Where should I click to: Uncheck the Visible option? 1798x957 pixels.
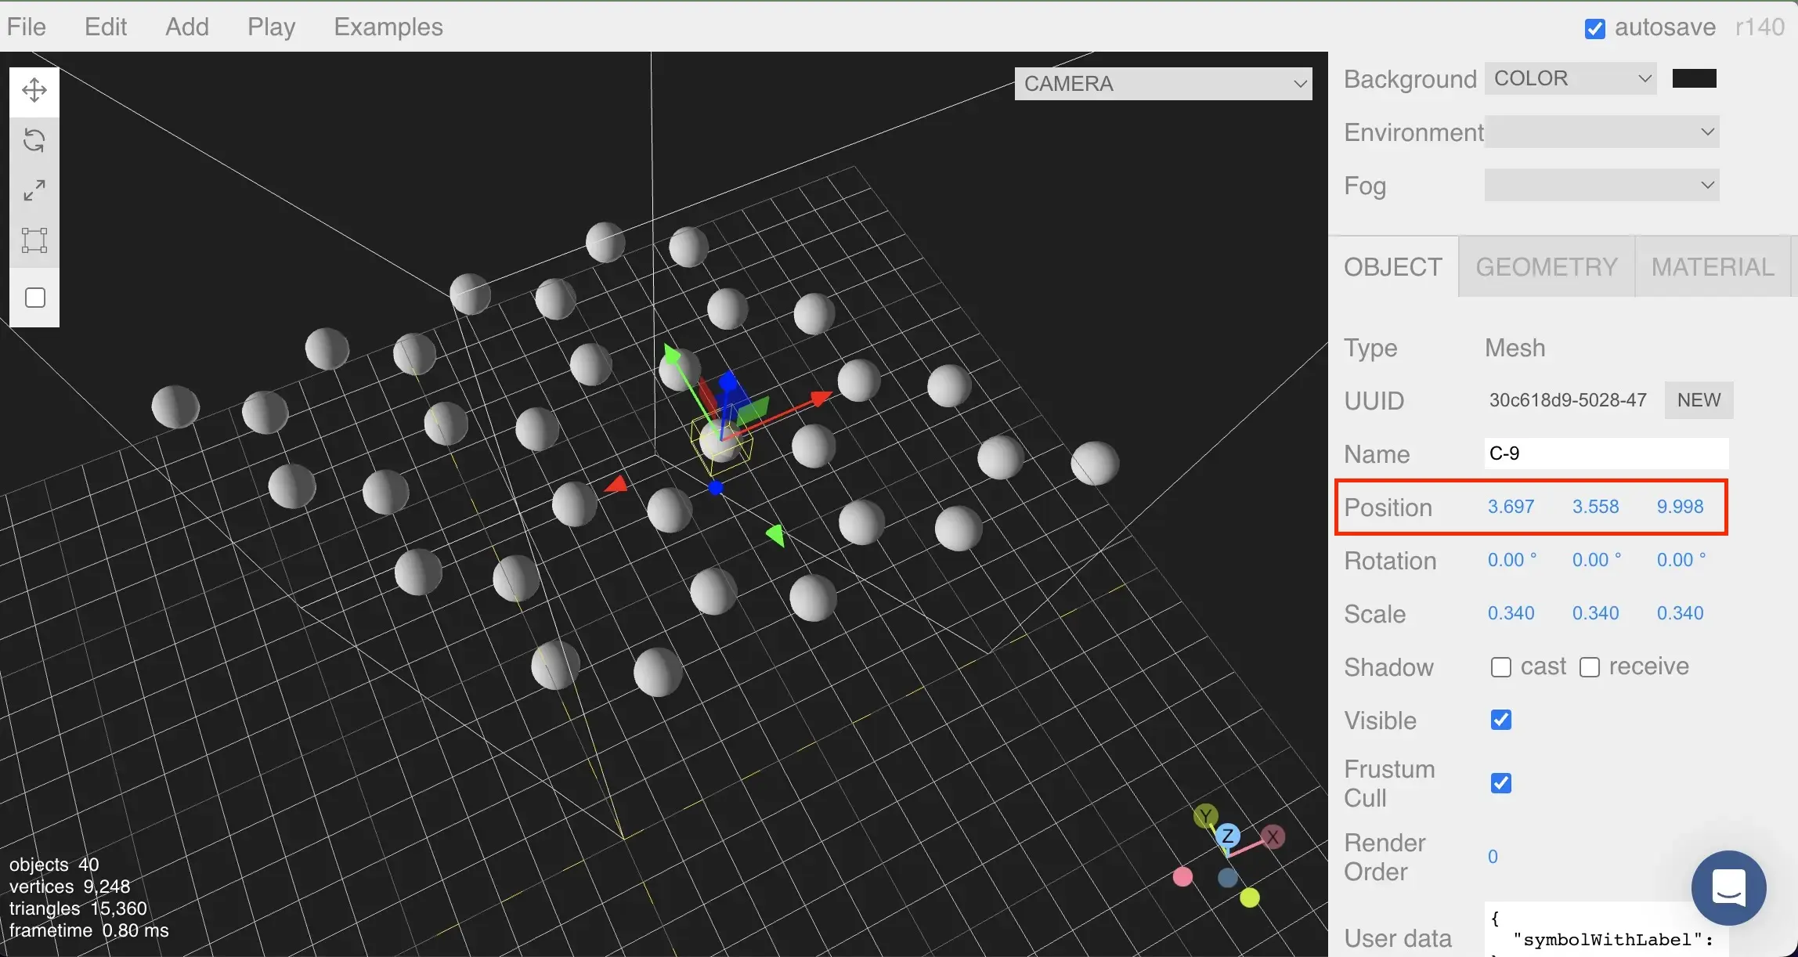pos(1500,720)
